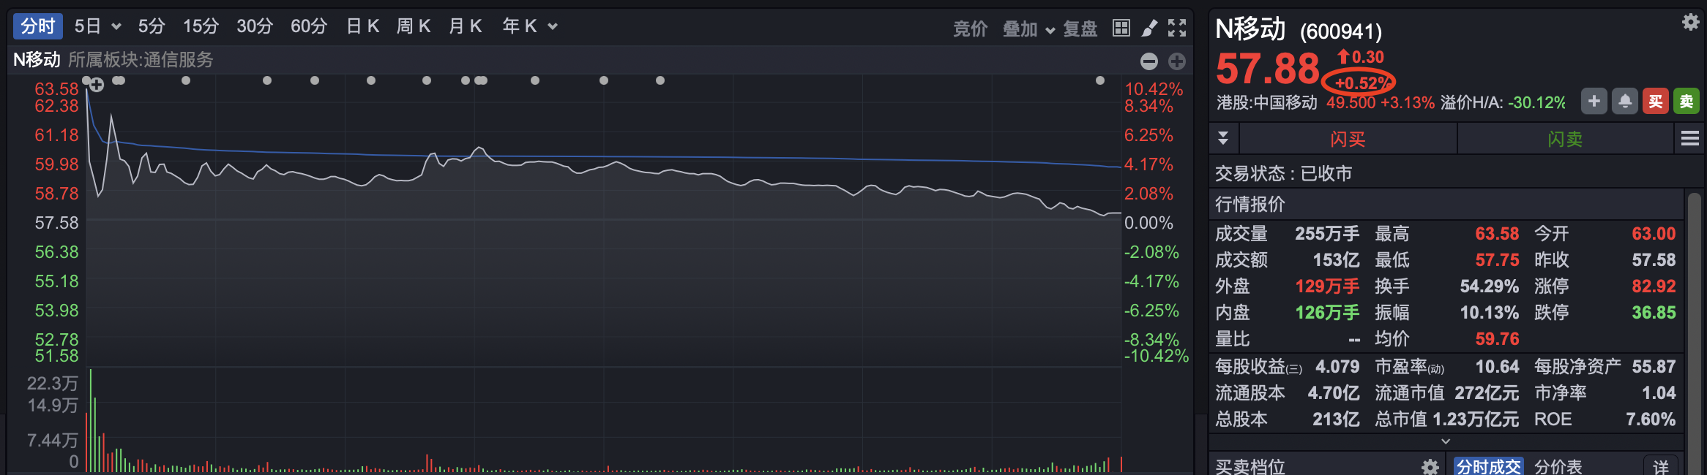Image resolution: width=1707 pixels, height=475 pixels.
Task: Click crosshair plus marker on chart
Action: coord(96,85)
